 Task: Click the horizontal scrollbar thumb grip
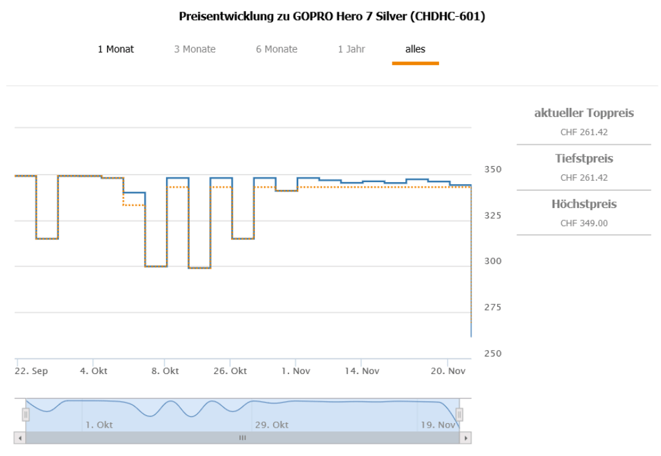[243, 438]
